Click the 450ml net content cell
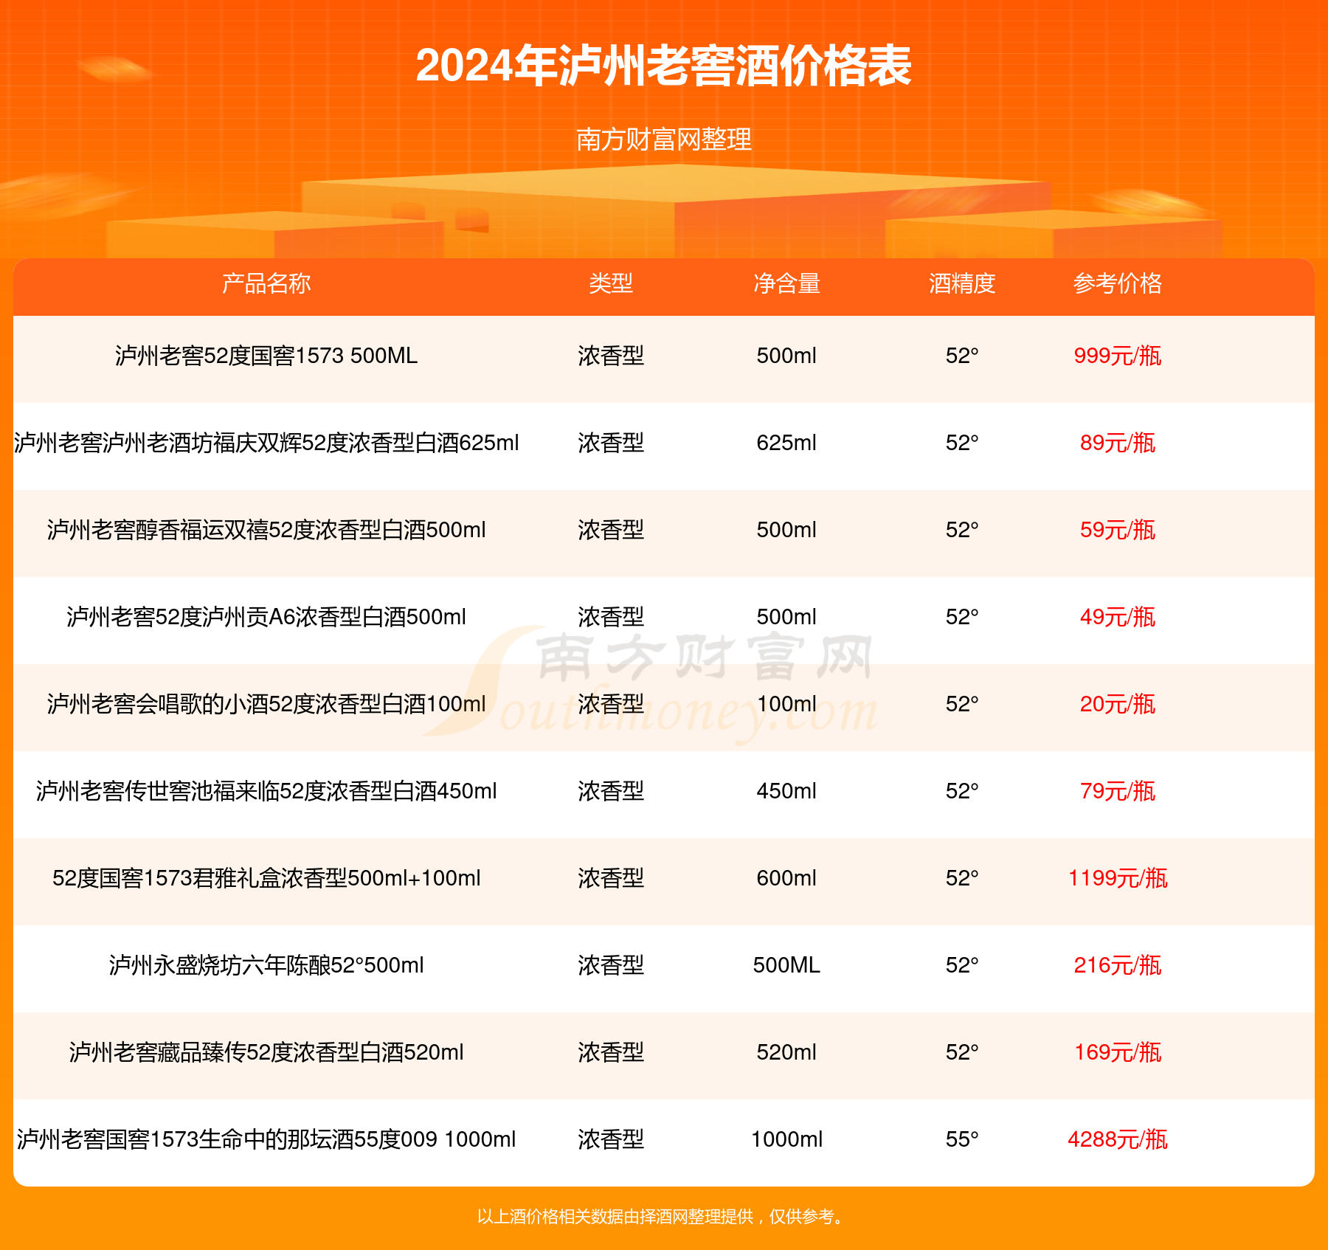Screen dimensions: 1328x1250 point(786,791)
